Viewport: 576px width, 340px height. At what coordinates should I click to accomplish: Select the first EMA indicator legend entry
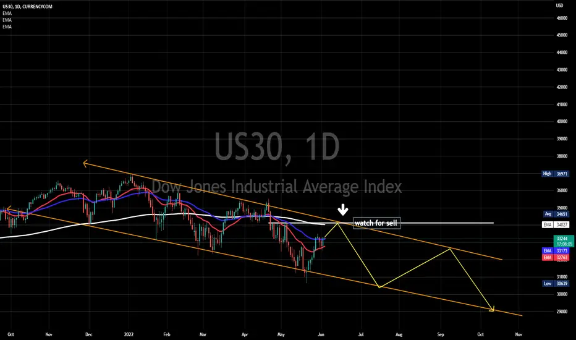click(x=7, y=13)
